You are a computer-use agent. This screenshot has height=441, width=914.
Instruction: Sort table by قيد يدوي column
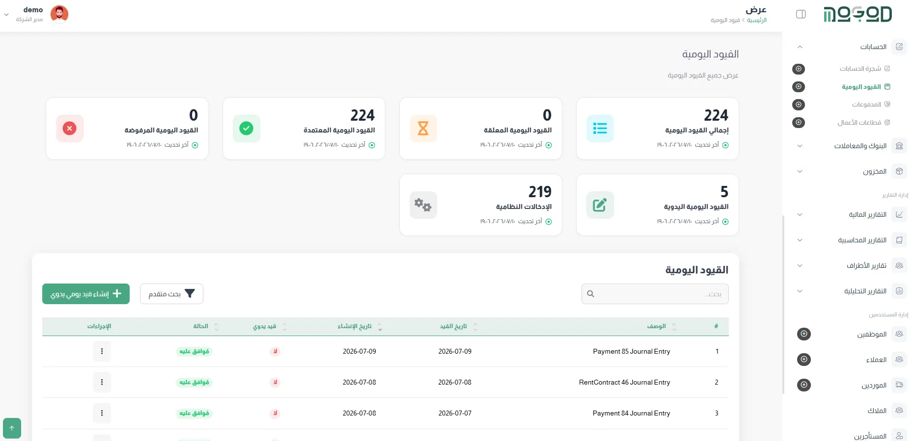[x=270, y=327]
